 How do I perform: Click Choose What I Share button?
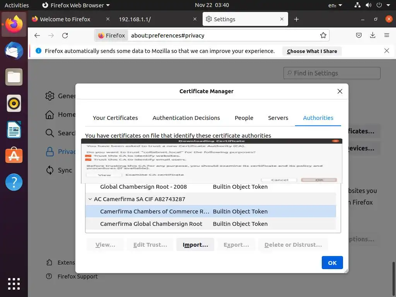[x=312, y=51]
